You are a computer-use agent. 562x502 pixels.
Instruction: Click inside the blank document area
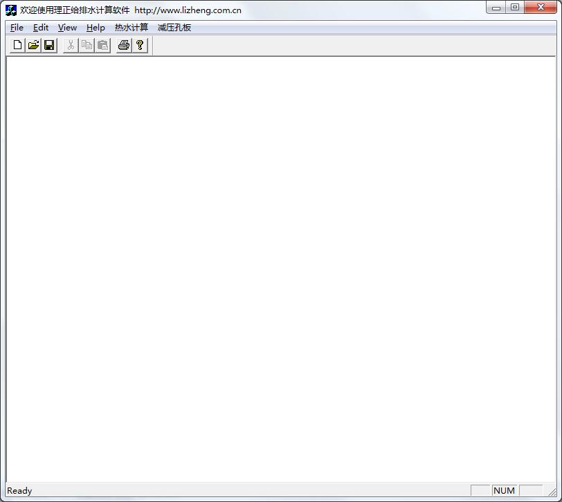pos(281,269)
